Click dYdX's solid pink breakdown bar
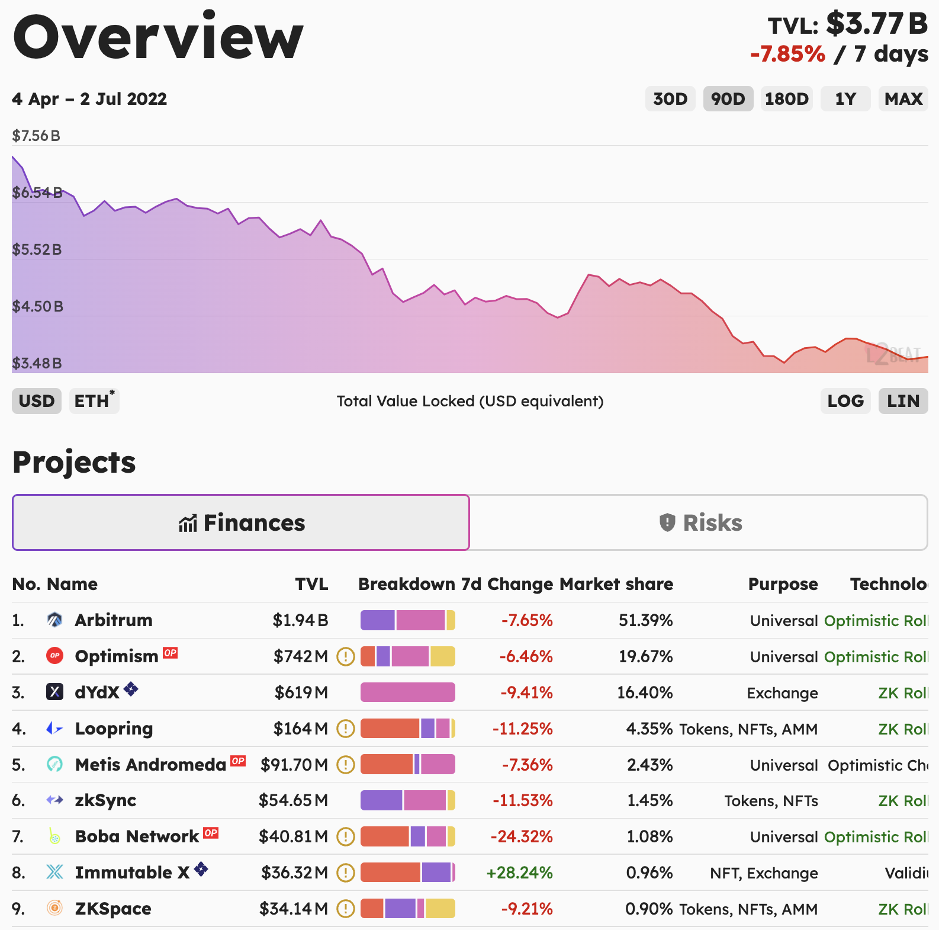This screenshot has height=930, width=939. (408, 692)
